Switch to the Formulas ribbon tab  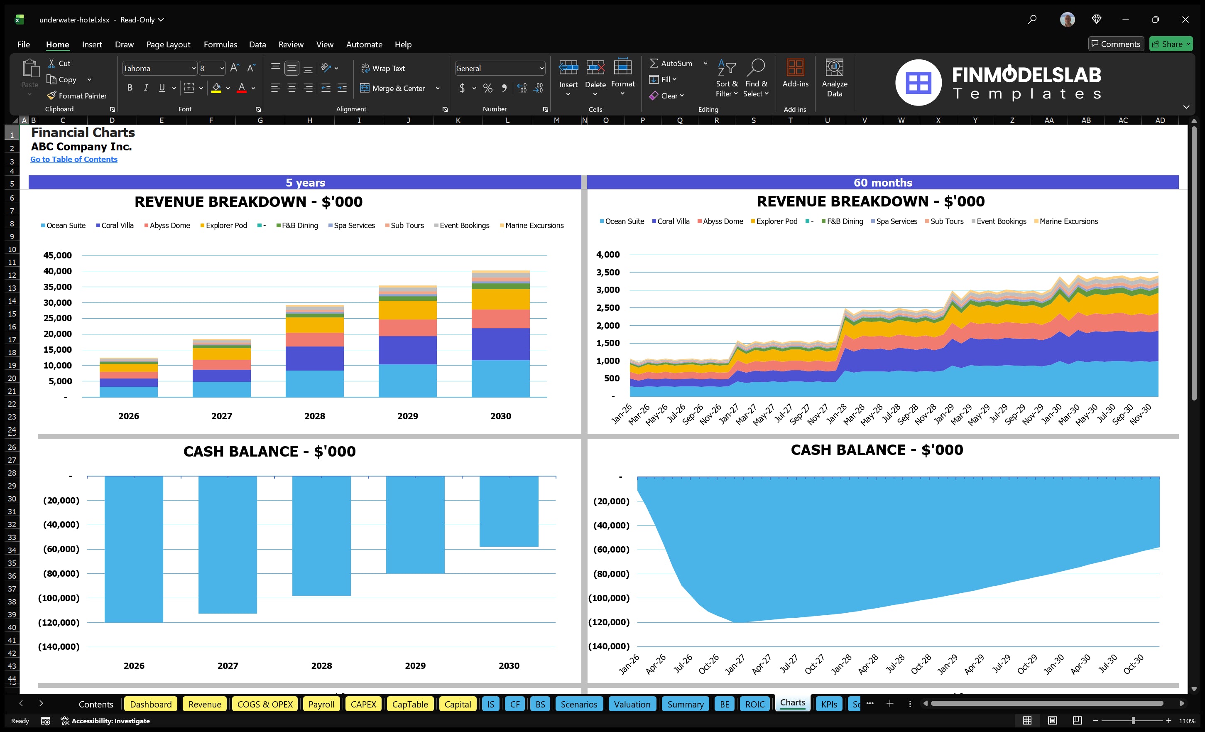220,44
